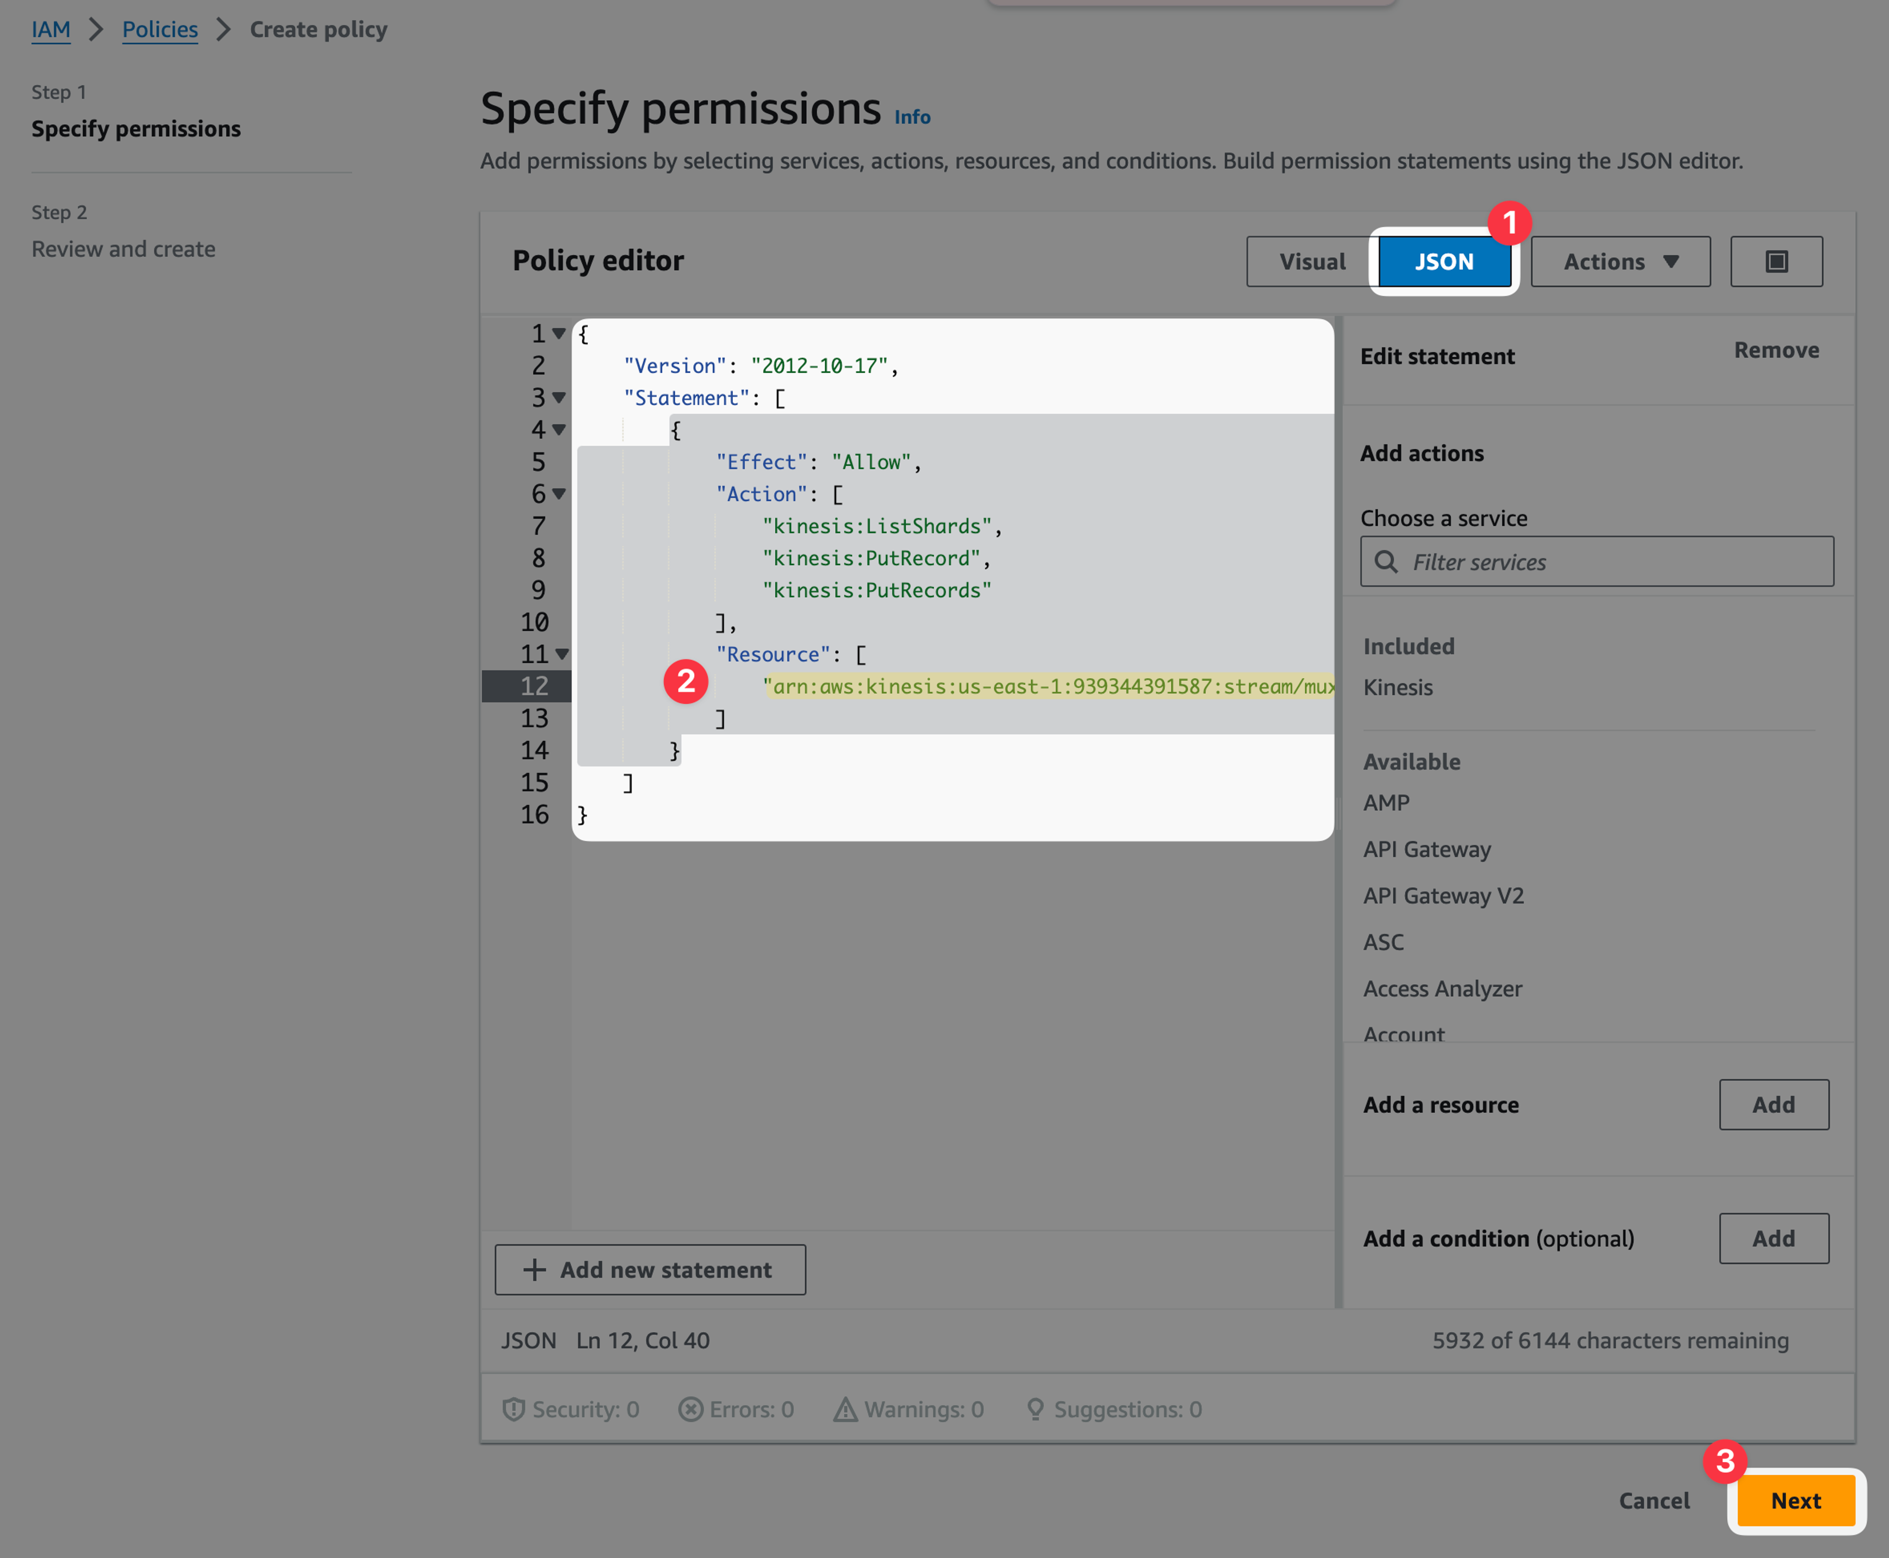1889x1558 pixels.
Task: Switch to the Visual editor tab
Action: pos(1312,261)
